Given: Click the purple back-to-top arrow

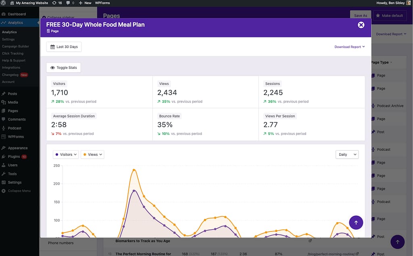Looking at the screenshot, I should coord(356,222).
